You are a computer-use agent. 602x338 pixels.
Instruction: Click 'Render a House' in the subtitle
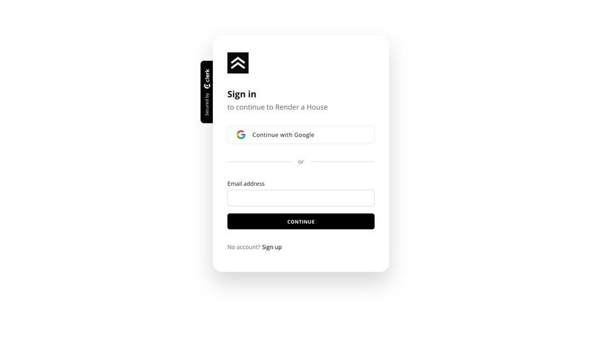[301, 107]
